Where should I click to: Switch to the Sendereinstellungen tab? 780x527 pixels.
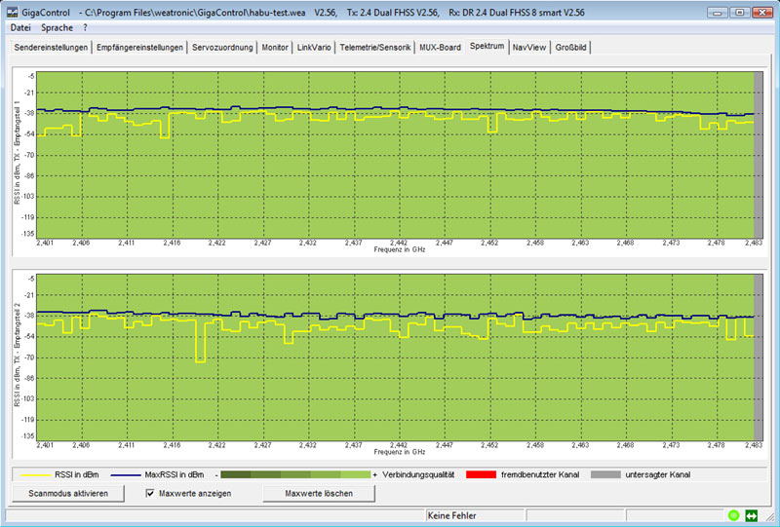pyautogui.click(x=51, y=47)
